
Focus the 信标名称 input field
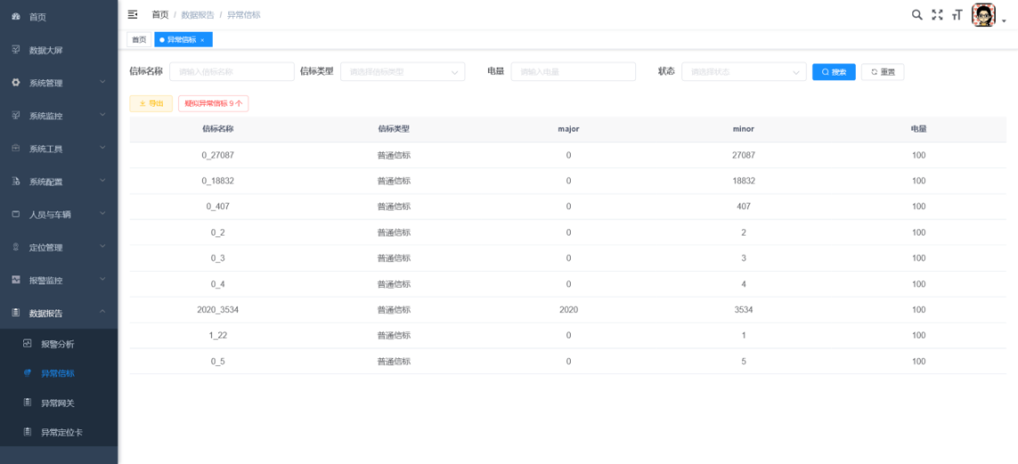[232, 72]
